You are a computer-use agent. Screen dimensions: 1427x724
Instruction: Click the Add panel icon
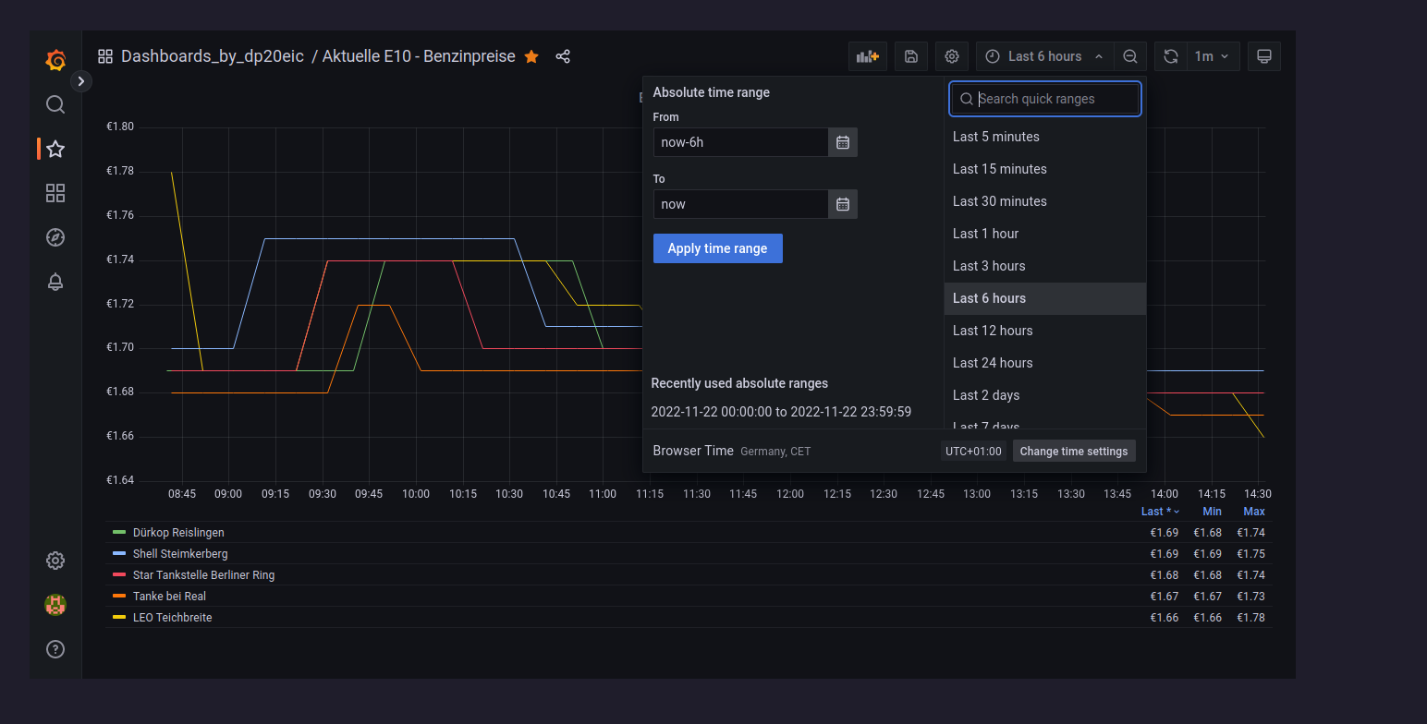[x=867, y=56]
